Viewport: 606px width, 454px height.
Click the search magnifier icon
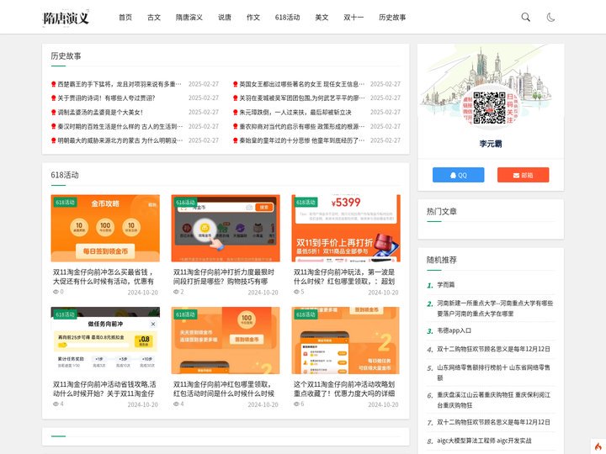(x=525, y=17)
